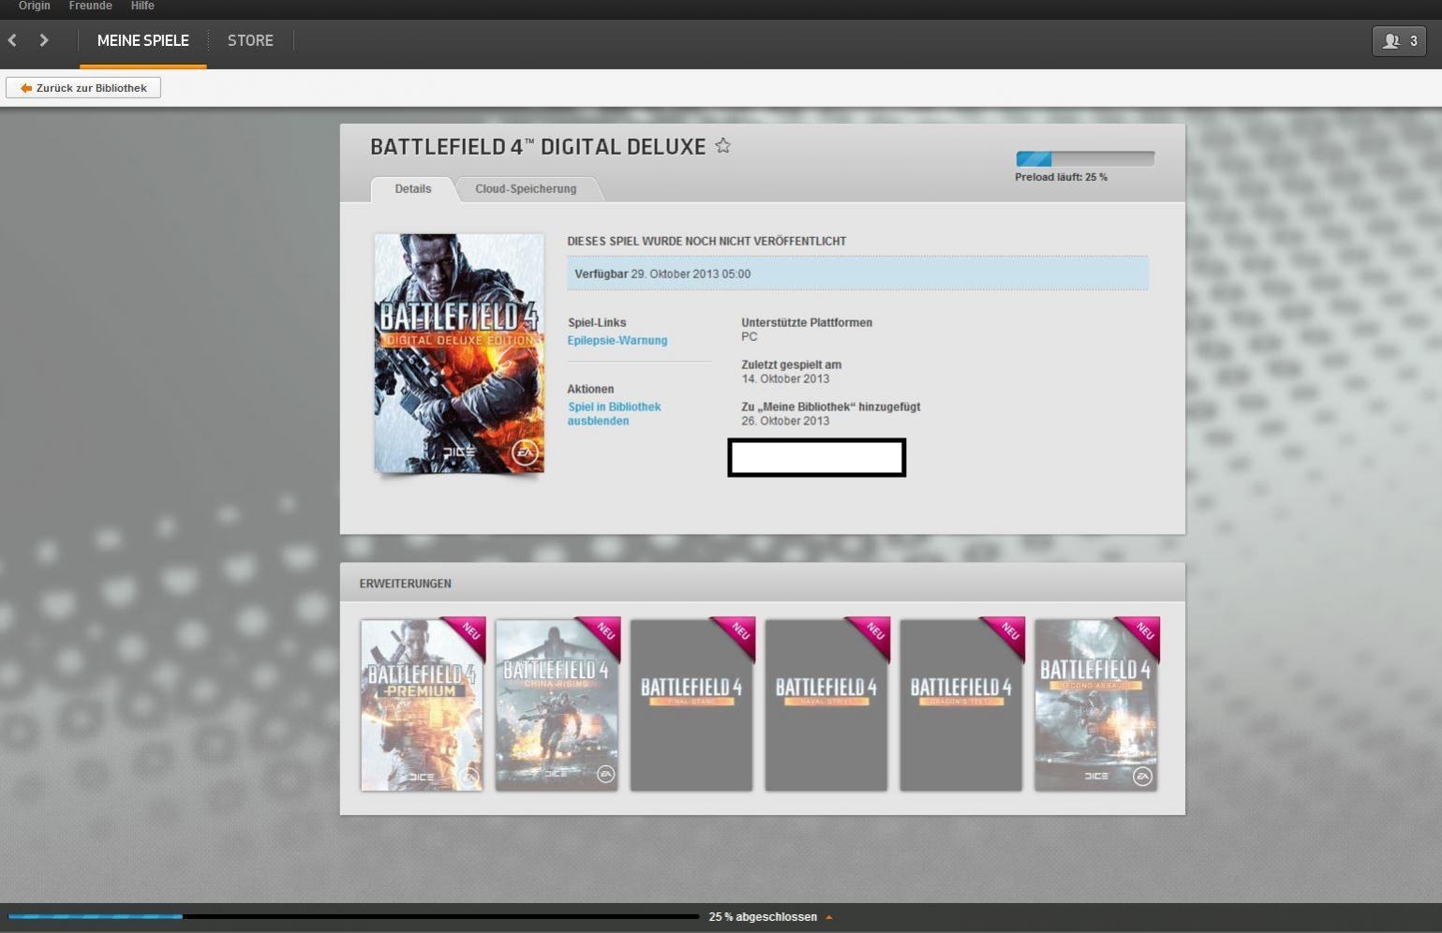Switch to STORE tab
Screen dimensions: 1442x933
pyautogui.click(x=250, y=41)
